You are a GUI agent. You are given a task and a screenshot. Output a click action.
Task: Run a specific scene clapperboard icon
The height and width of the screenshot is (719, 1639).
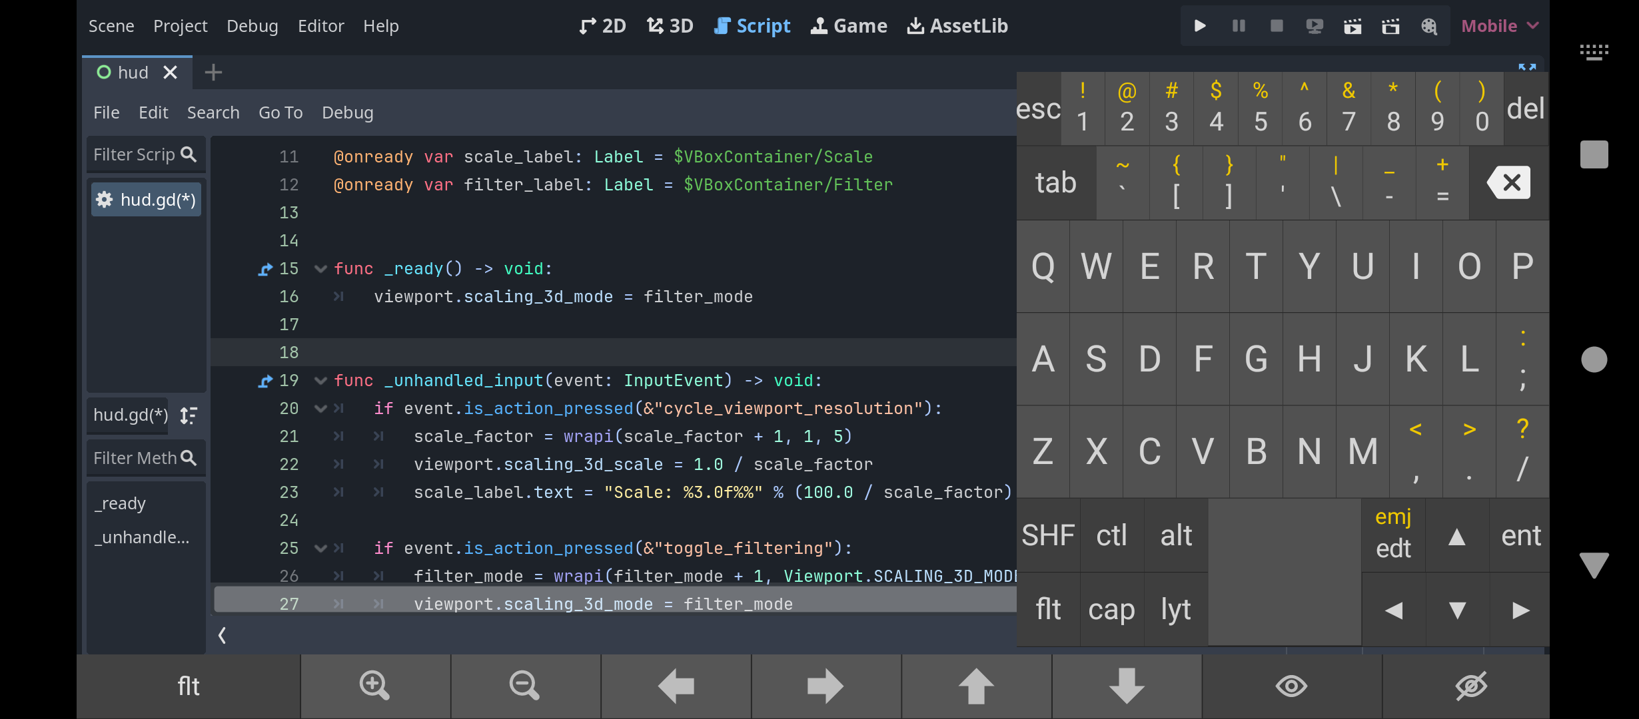coord(1390,26)
